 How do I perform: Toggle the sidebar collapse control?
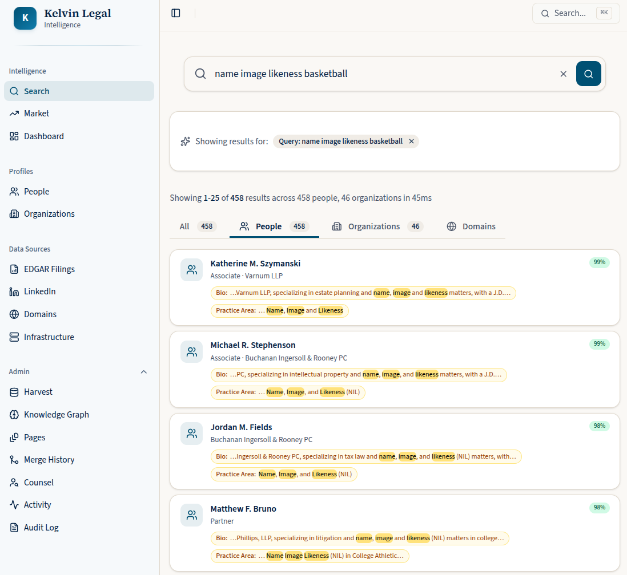click(175, 13)
